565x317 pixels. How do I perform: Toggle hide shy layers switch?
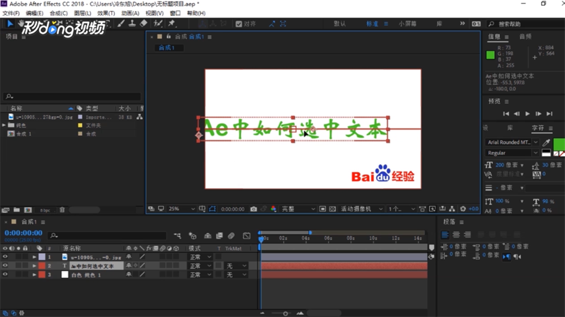click(x=207, y=236)
